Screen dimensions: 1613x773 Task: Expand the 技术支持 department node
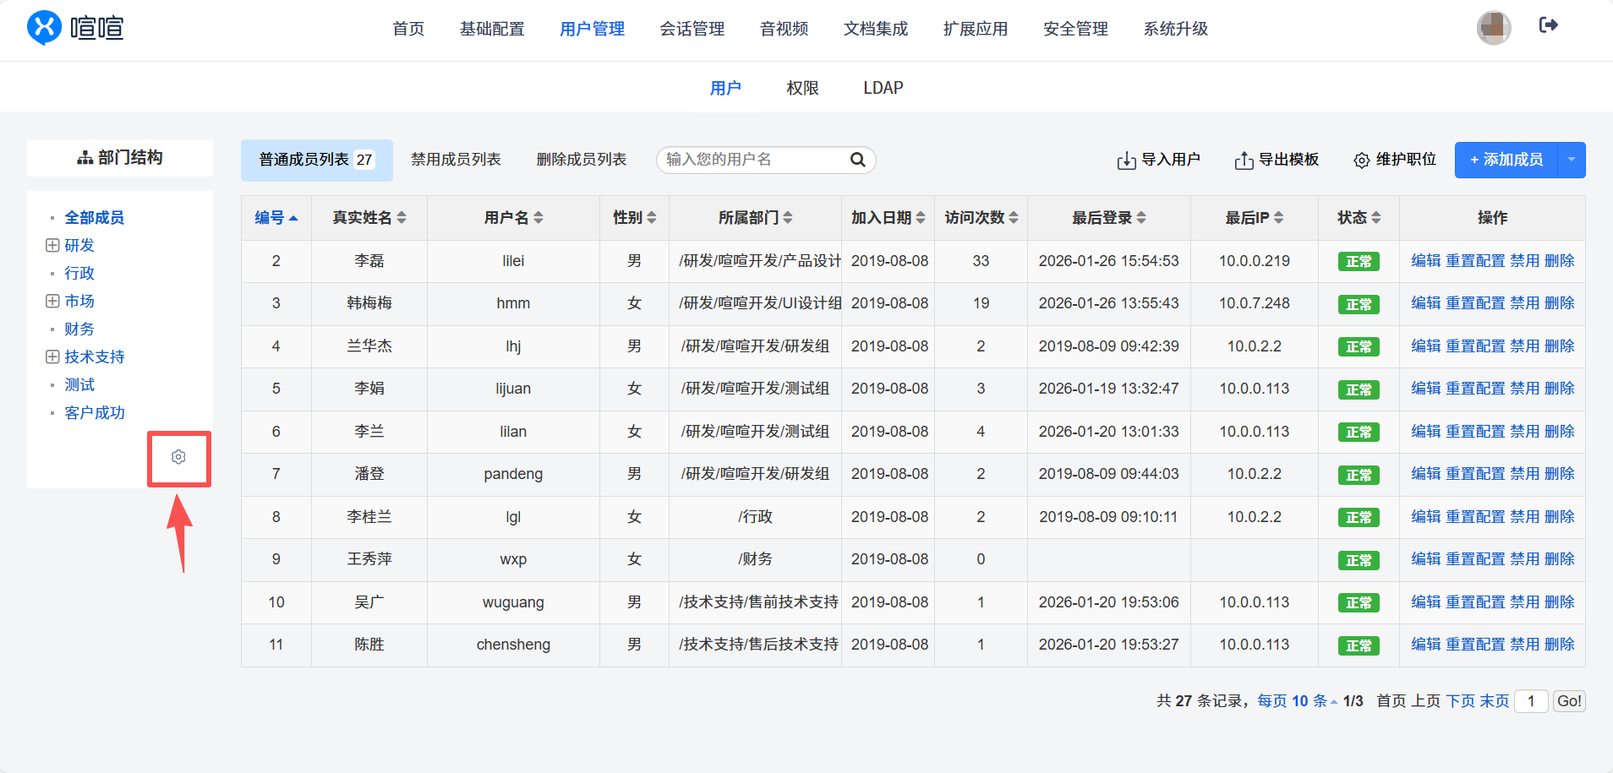pyautogui.click(x=52, y=357)
